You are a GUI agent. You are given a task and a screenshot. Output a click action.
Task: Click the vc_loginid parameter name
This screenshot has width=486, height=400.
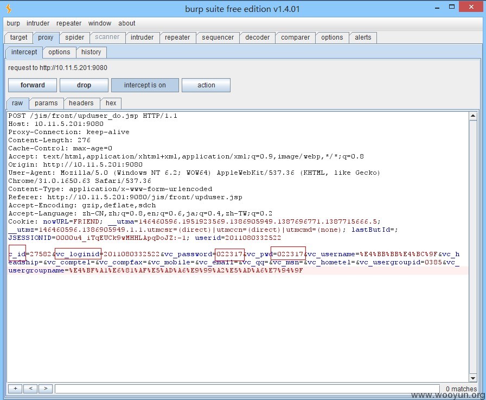tap(78, 254)
